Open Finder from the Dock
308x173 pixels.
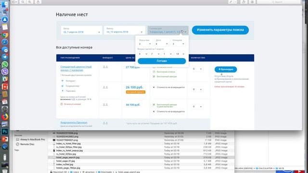tap(5, 4)
